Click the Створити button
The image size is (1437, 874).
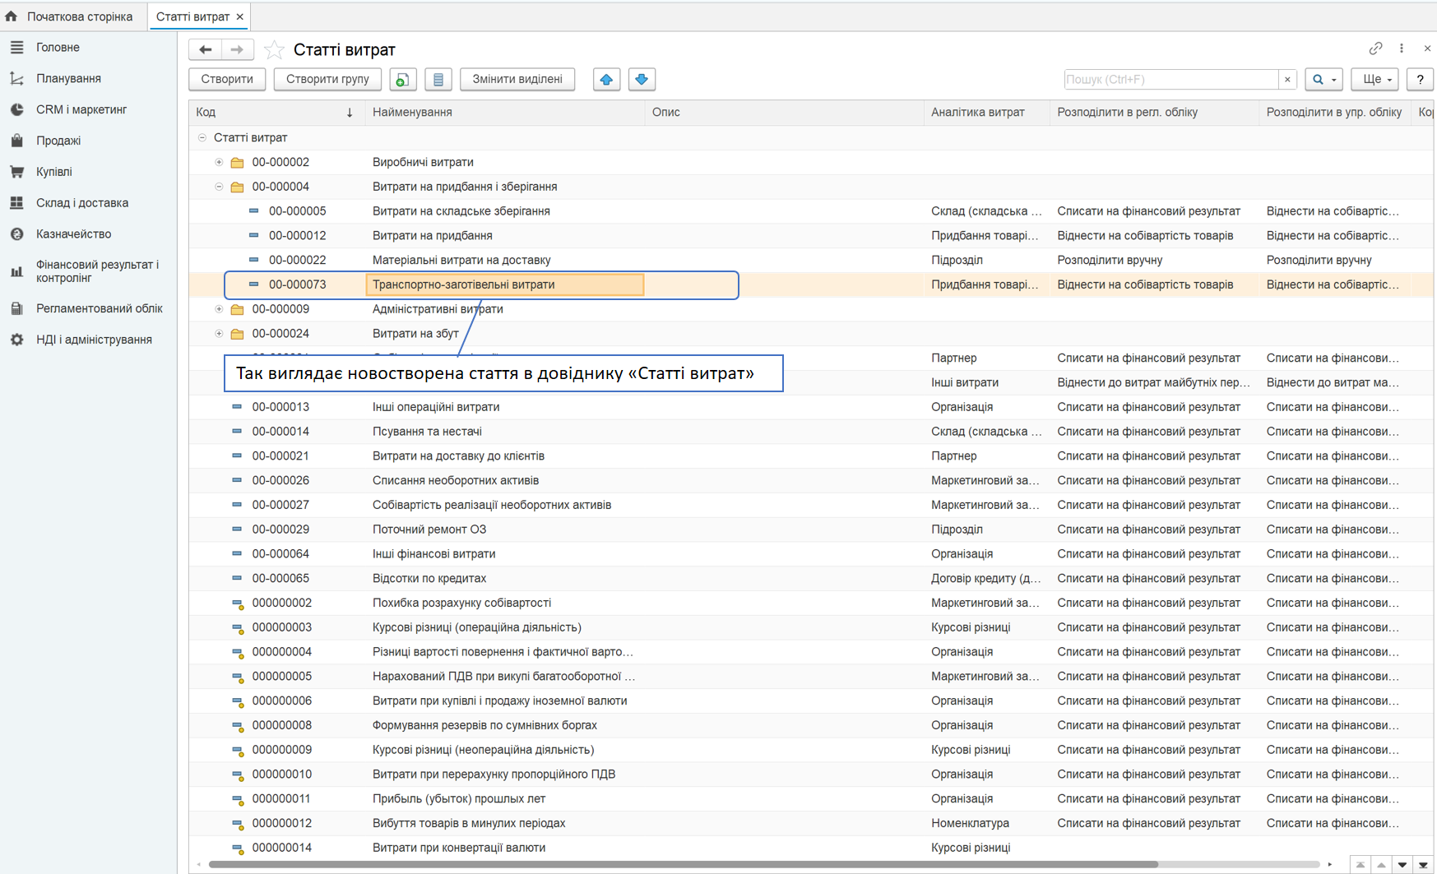click(x=227, y=80)
